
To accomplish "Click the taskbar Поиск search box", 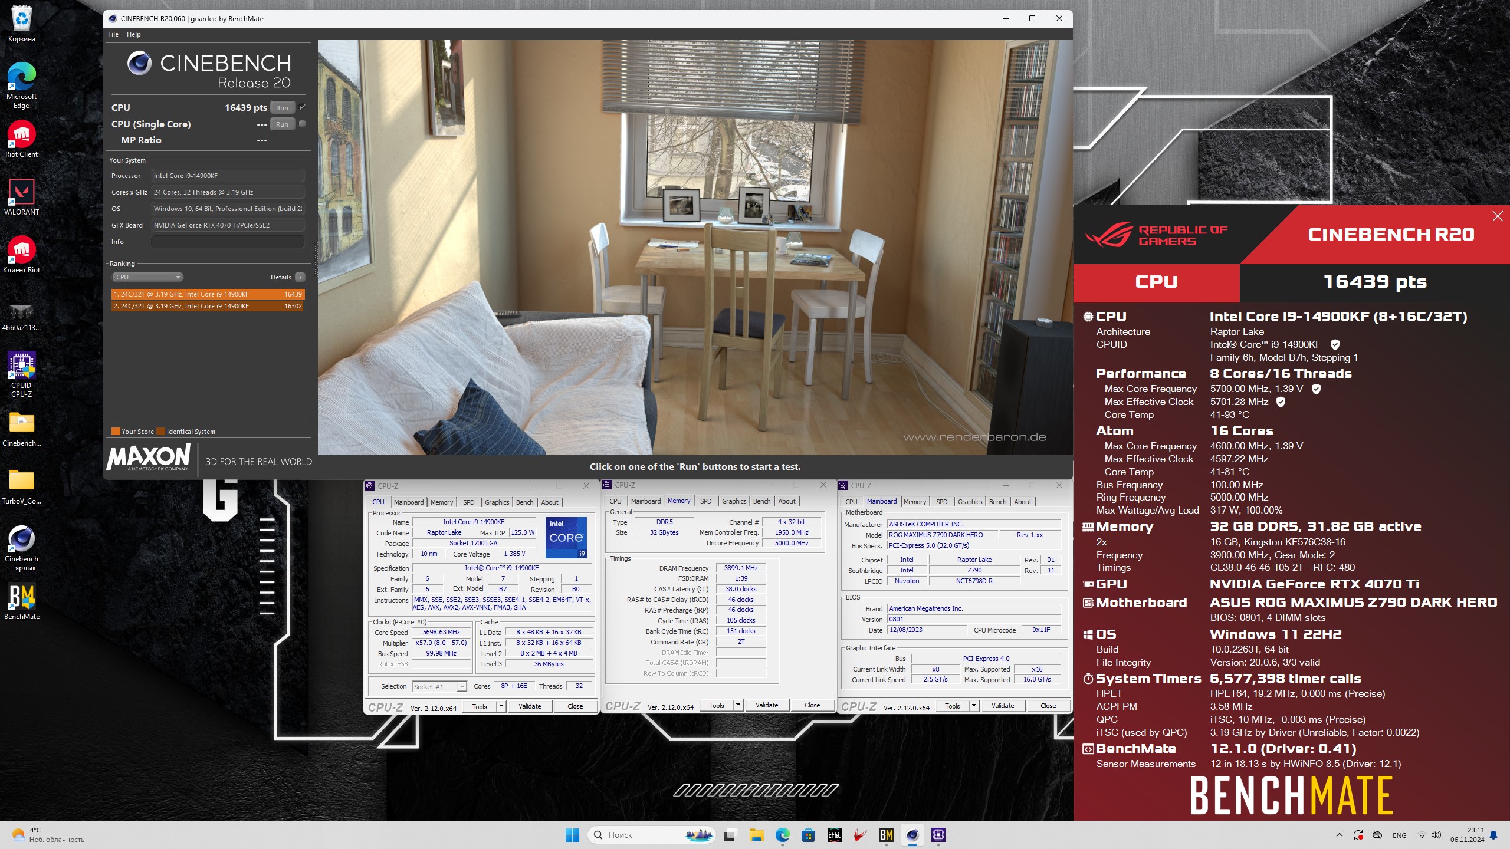I will point(652,835).
